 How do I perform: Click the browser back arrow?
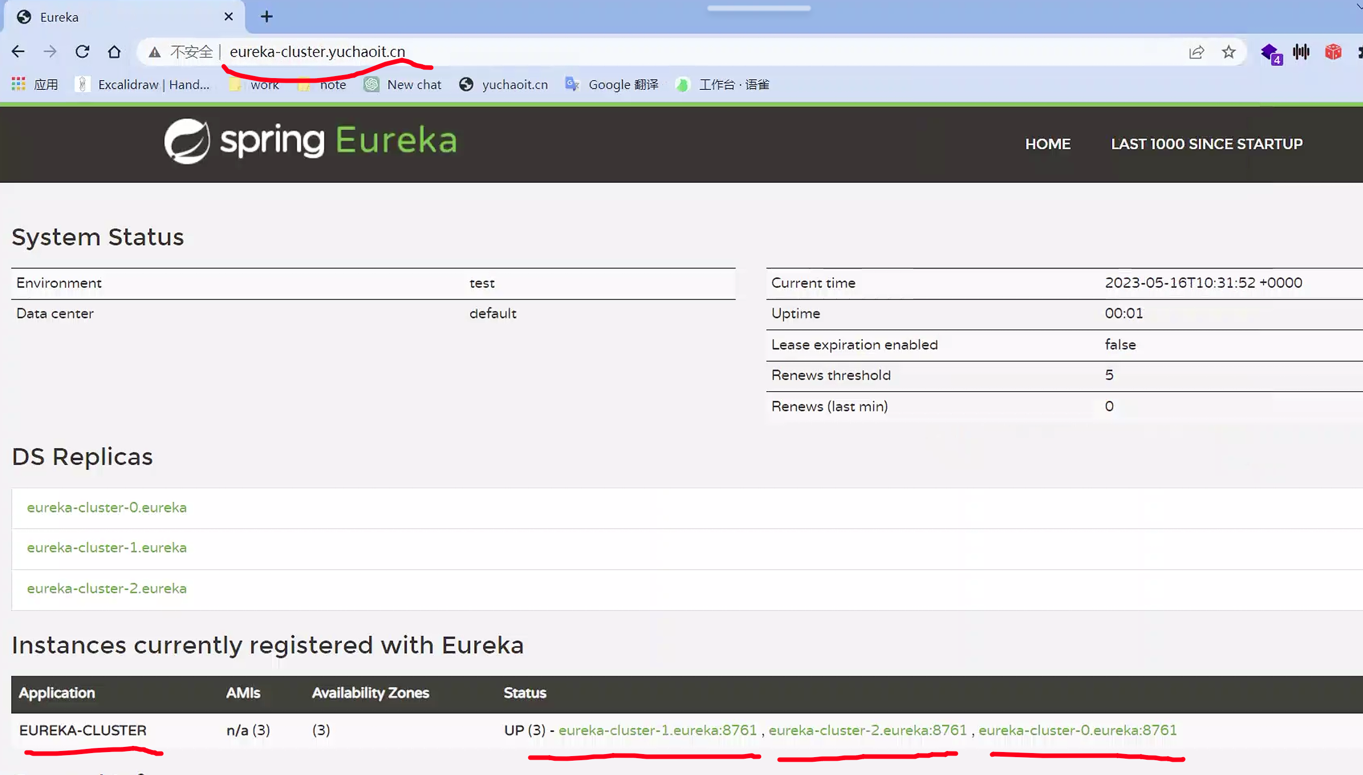click(x=18, y=52)
